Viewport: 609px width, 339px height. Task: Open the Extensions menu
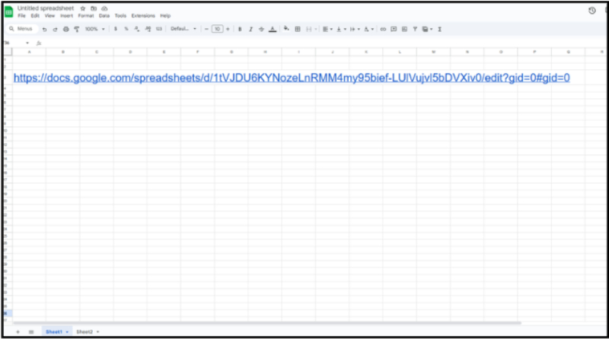(143, 16)
